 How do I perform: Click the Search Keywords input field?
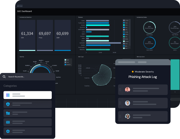click(x=27, y=77)
